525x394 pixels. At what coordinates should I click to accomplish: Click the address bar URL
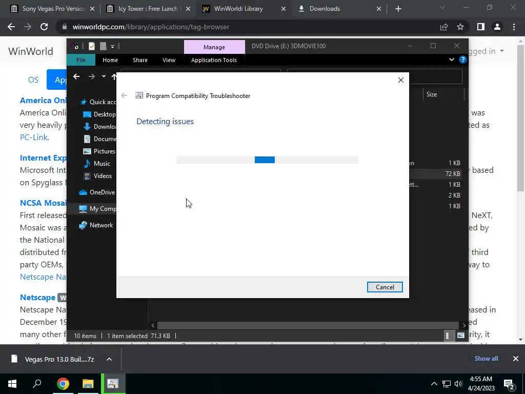pos(151,27)
